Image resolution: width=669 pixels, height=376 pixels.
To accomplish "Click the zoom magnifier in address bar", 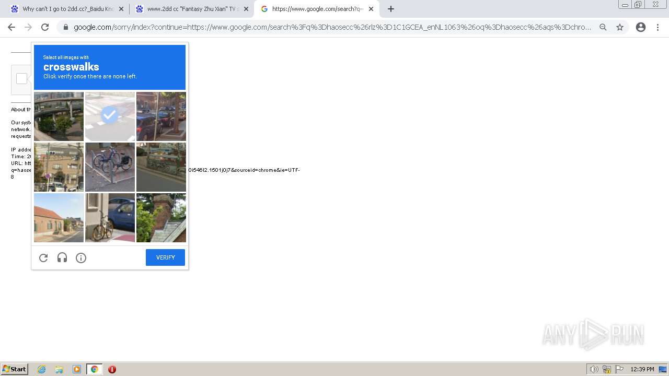I will click(603, 27).
